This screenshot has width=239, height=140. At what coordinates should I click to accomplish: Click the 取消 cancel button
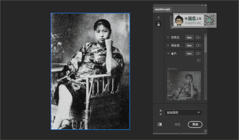coord(195,124)
